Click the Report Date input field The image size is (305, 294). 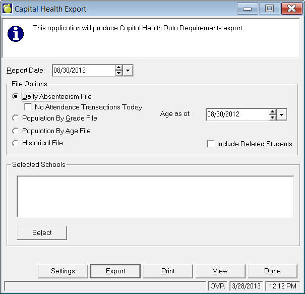(83, 71)
